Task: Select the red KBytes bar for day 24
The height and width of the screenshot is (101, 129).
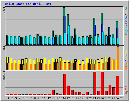Action: coord(95,83)
